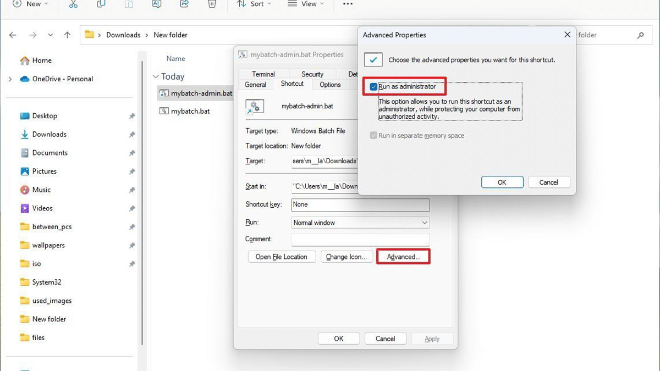Screen dimensions: 660x371
Task: Click the search magnifier icon
Action: [x=640, y=35]
